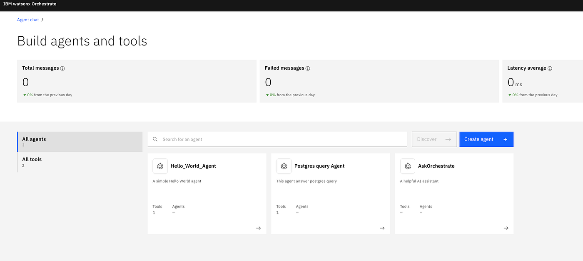Click the plus icon on Create agent

pyautogui.click(x=505, y=139)
